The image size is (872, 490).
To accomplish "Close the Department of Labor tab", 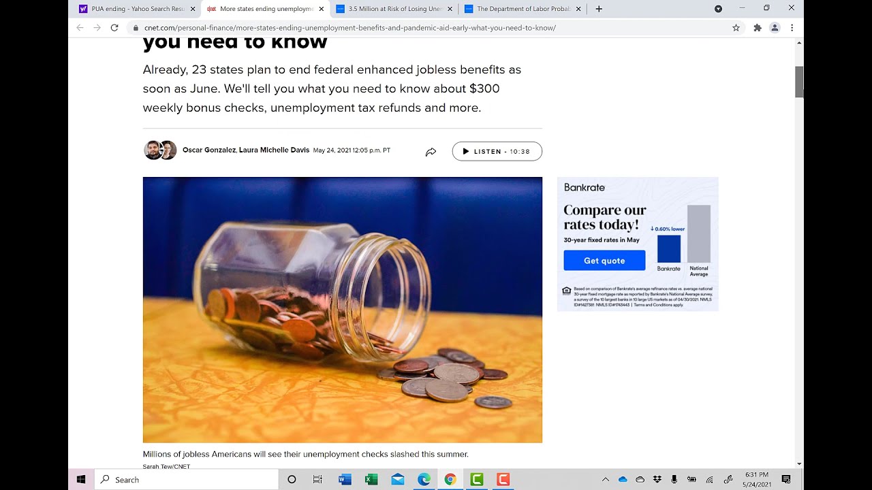I will tap(578, 9).
